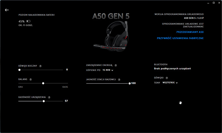Open help icon next to Dźwięk boczny
The image size is (222, 133).
pyautogui.click(x=40, y=66)
